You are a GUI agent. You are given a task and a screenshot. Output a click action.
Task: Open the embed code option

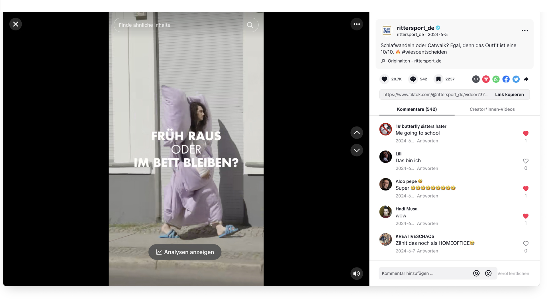pos(475,79)
